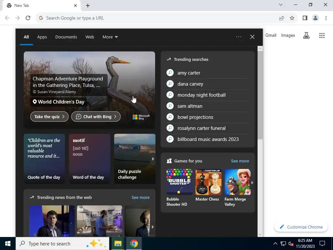This screenshot has height=250, width=333.
Task: Click search icon next to amy carter
Action: 170,73
